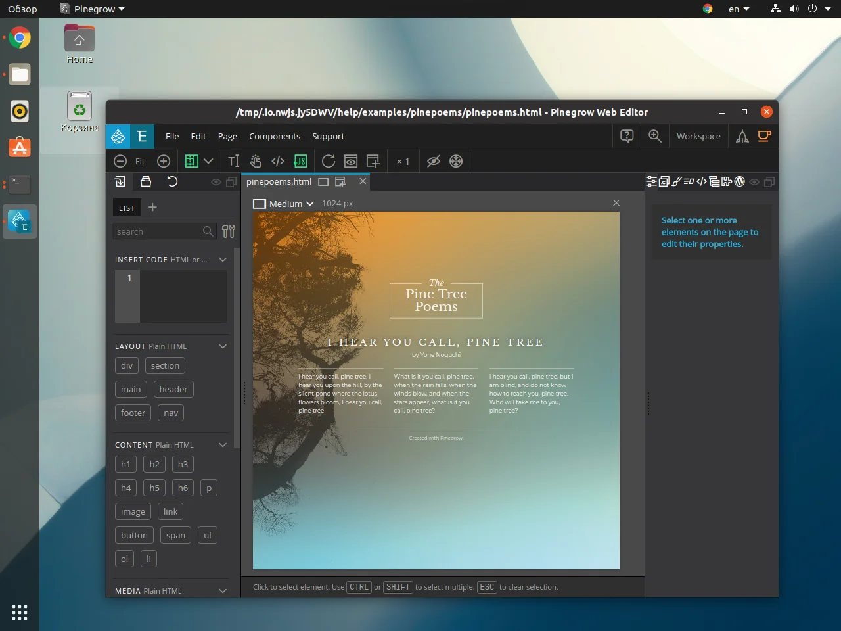
Task: Click the refresh page icon
Action: coord(328,161)
